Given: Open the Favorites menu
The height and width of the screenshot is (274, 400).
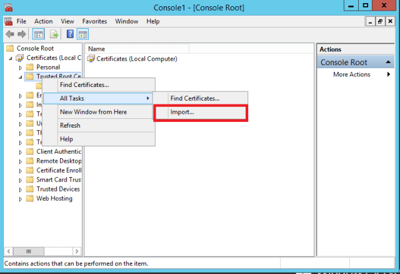Looking at the screenshot, I should click(94, 21).
